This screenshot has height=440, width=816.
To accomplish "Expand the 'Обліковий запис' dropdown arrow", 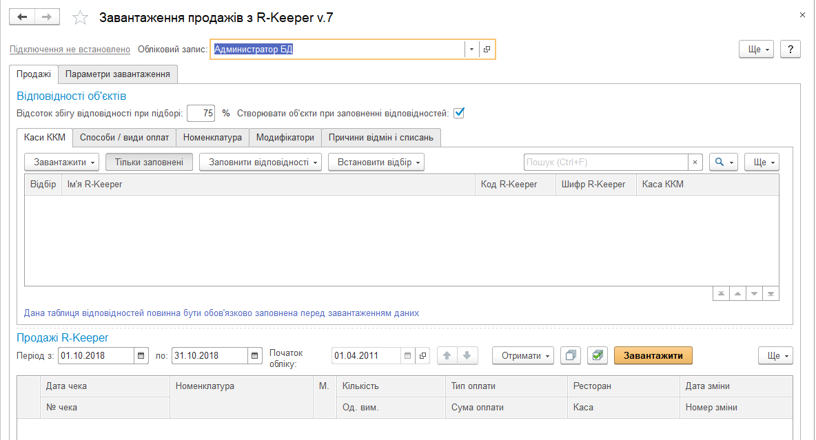I will pos(471,50).
